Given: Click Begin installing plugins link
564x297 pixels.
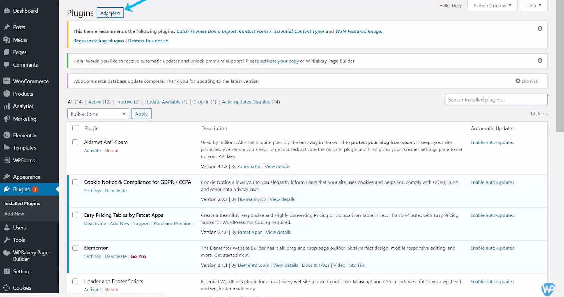Looking at the screenshot, I should click(x=99, y=41).
